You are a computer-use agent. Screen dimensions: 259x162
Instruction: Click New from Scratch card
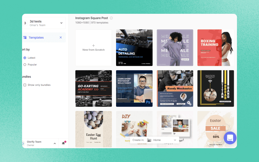pyautogui.click(x=93, y=48)
